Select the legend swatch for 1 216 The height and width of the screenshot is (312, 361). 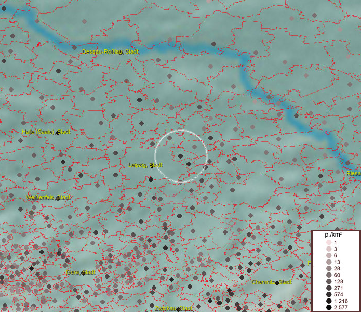pyautogui.click(x=328, y=301)
